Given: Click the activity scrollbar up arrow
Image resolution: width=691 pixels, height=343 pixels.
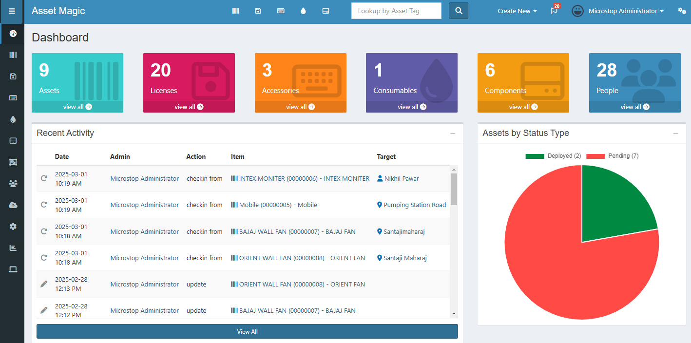Looking at the screenshot, I should (x=454, y=170).
